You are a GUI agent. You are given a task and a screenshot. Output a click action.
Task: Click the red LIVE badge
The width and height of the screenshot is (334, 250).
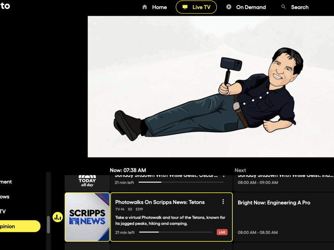point(222,232)
